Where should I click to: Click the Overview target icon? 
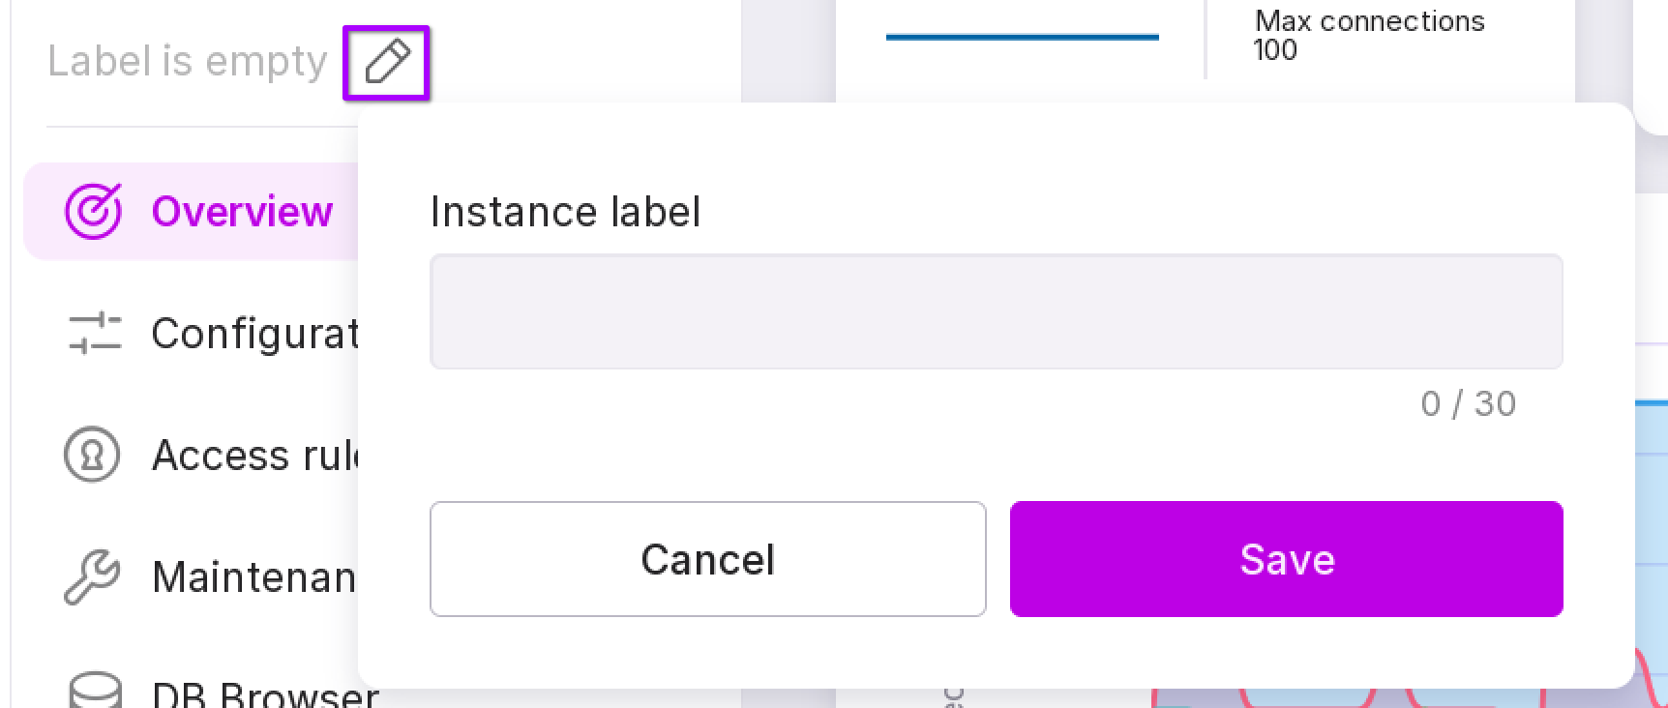tap(93, 211)
